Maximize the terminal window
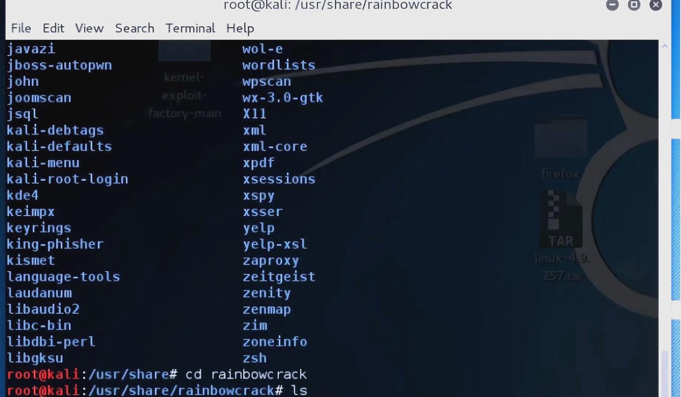 click(634, 5)
